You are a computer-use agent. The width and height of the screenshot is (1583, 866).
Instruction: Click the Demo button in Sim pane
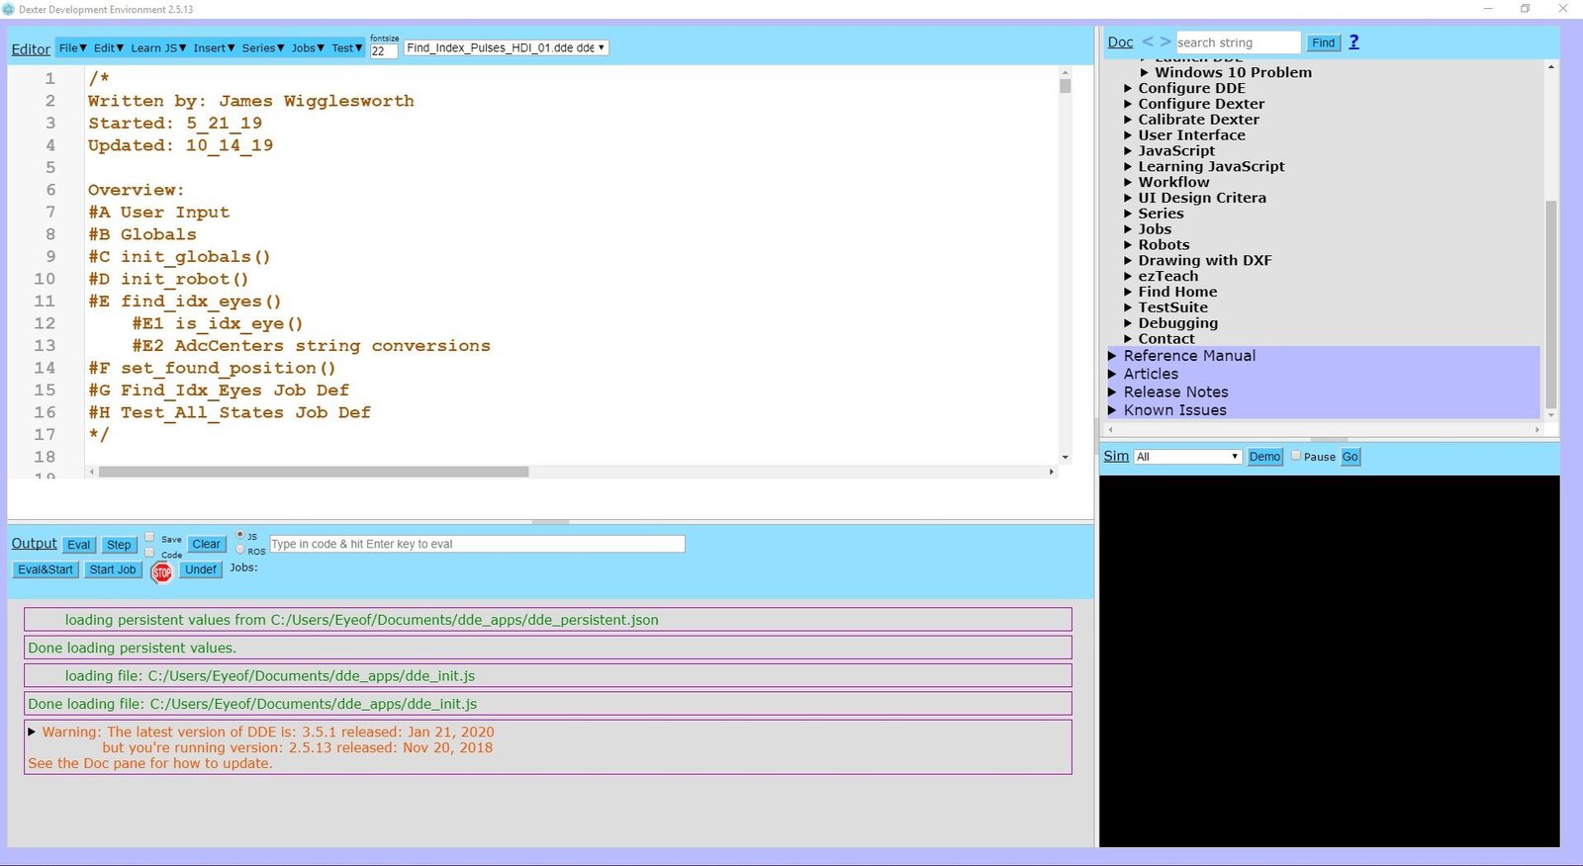1264,457
